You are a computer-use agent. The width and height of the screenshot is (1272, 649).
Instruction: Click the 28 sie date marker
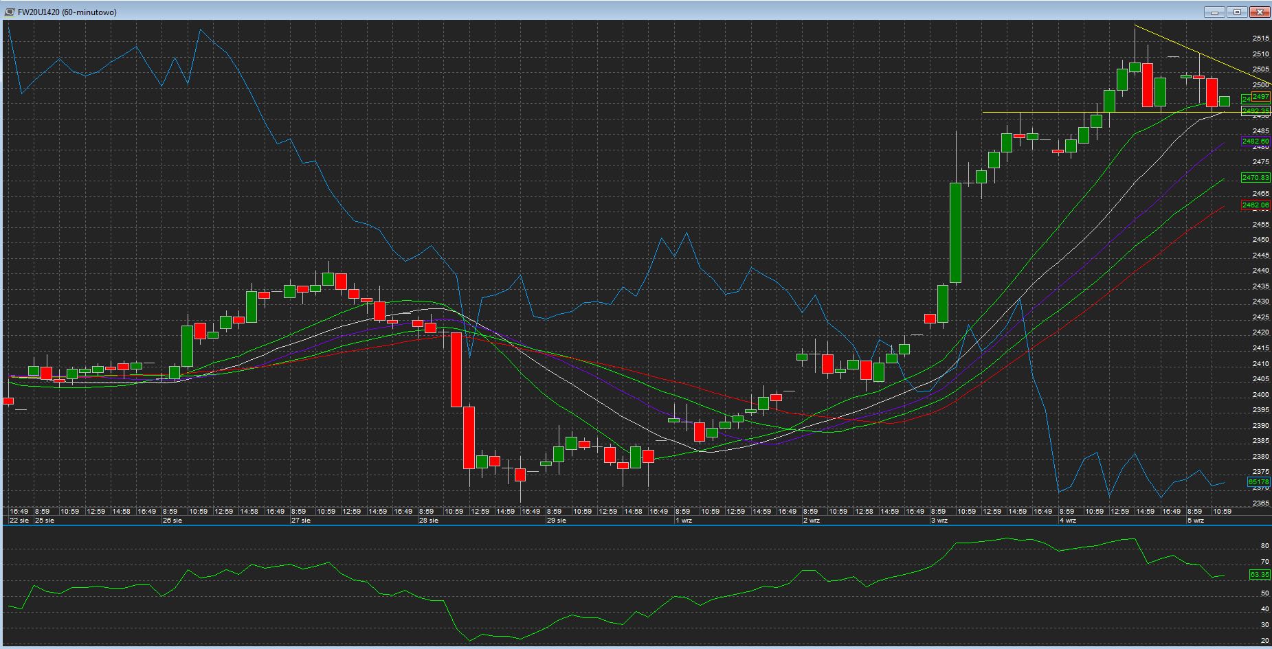coord(428,521)
